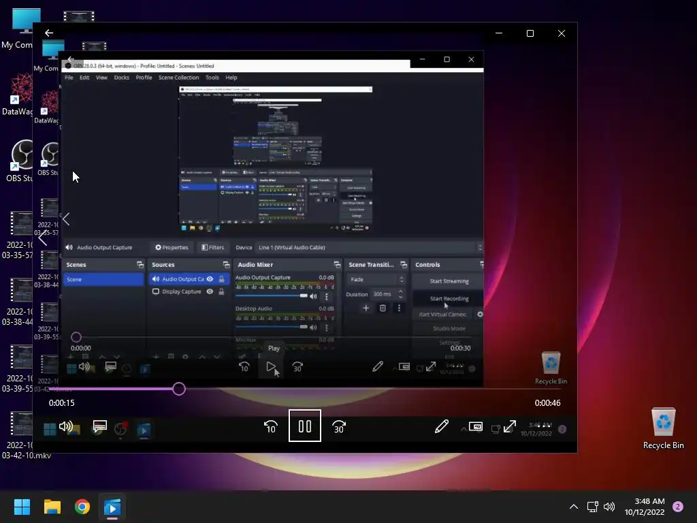Click the recorded inner player's skip forward 30 icon

pyautogui.click(x=297, y=367)
